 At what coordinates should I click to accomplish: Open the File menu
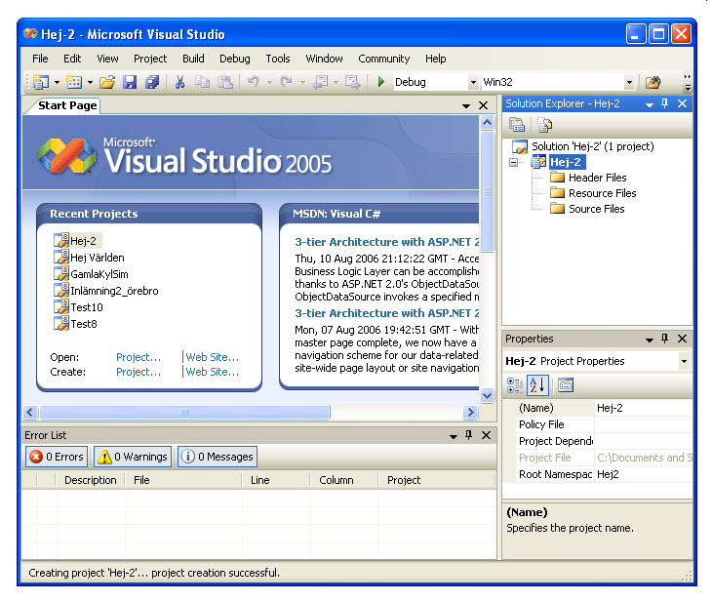pos(40,59)
